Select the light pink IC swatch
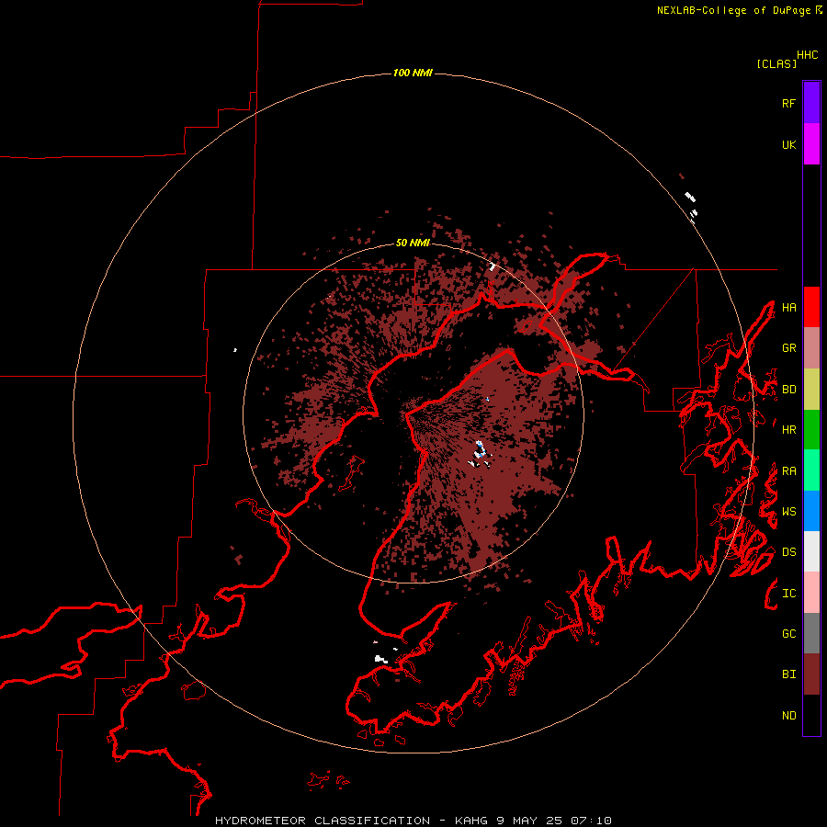This screenshot has height=827, width=827. pyautogui.click(x=811, y=593)
